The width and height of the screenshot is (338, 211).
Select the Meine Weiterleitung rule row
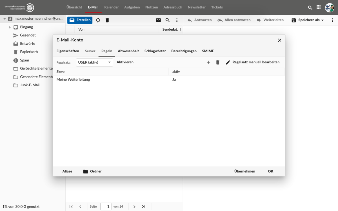tap(113, 80)
